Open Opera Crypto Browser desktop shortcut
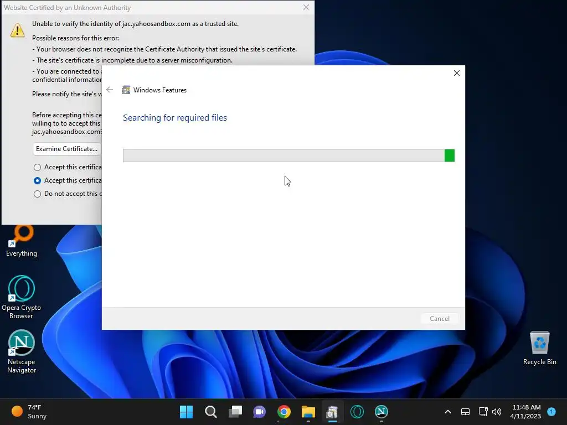The image size is (567, 425). click(x=22, y=297)
